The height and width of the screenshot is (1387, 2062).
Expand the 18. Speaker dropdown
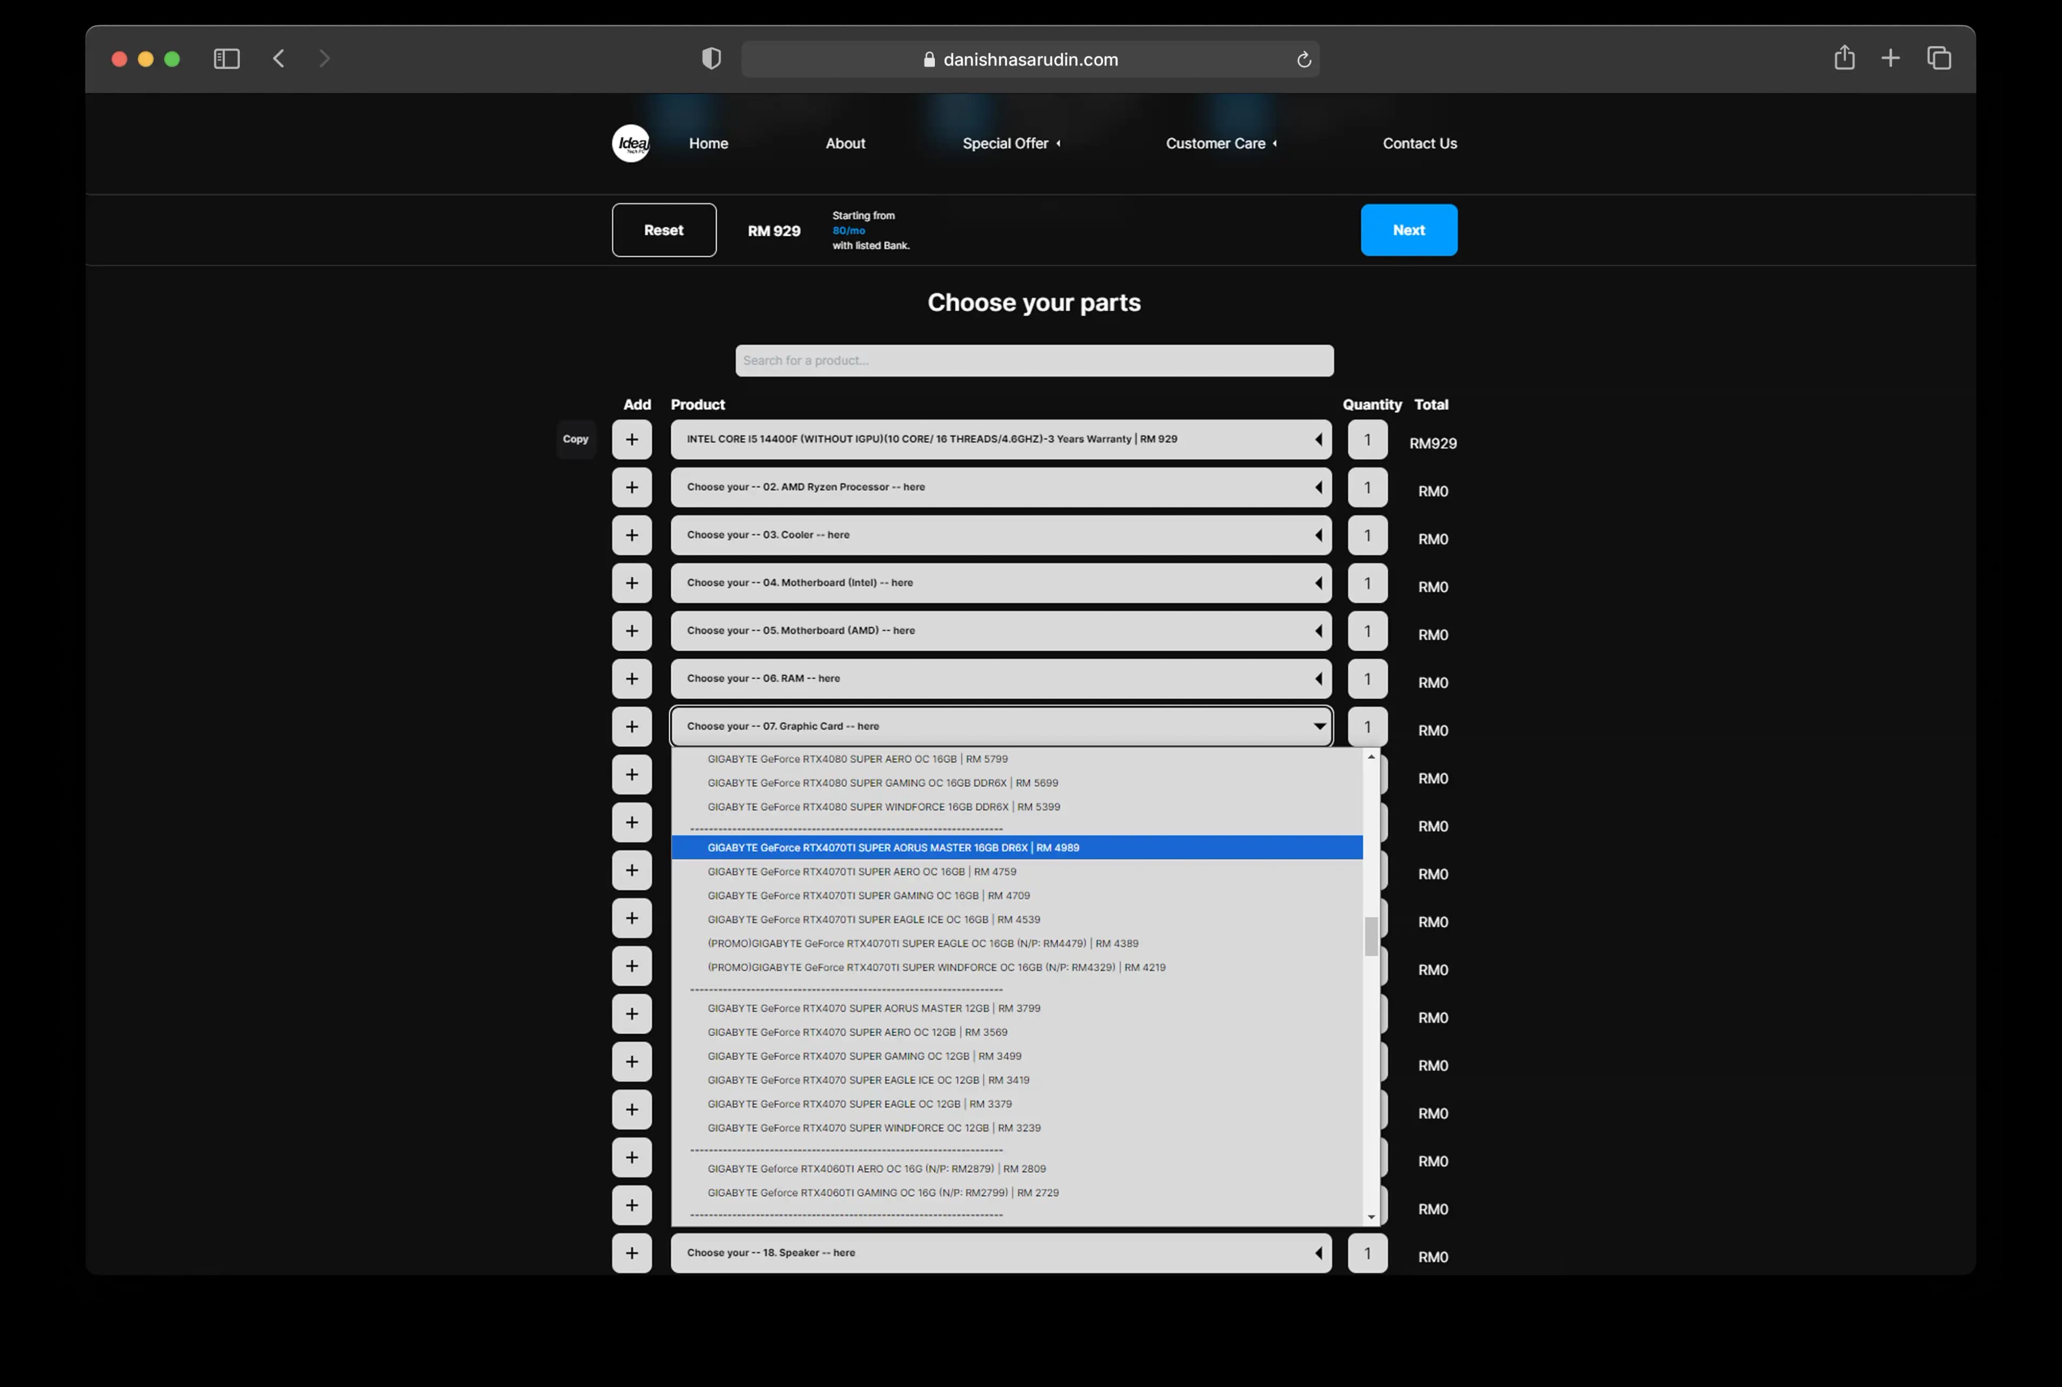1000,1253
